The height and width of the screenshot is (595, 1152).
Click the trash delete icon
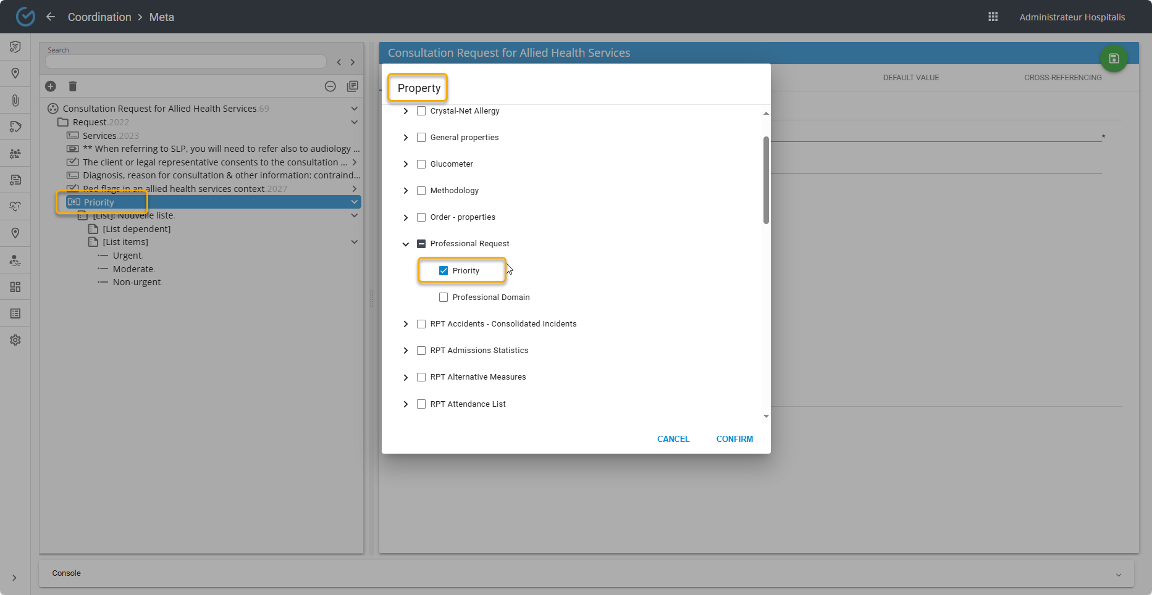click(72, 86)
